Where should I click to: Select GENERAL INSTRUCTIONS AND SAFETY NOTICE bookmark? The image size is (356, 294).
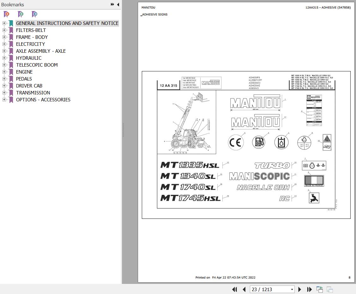click(x=67, y=23)
